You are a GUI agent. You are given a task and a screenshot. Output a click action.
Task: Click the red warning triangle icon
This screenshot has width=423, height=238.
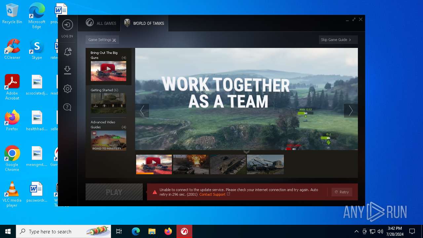click(x=155, y=192)
